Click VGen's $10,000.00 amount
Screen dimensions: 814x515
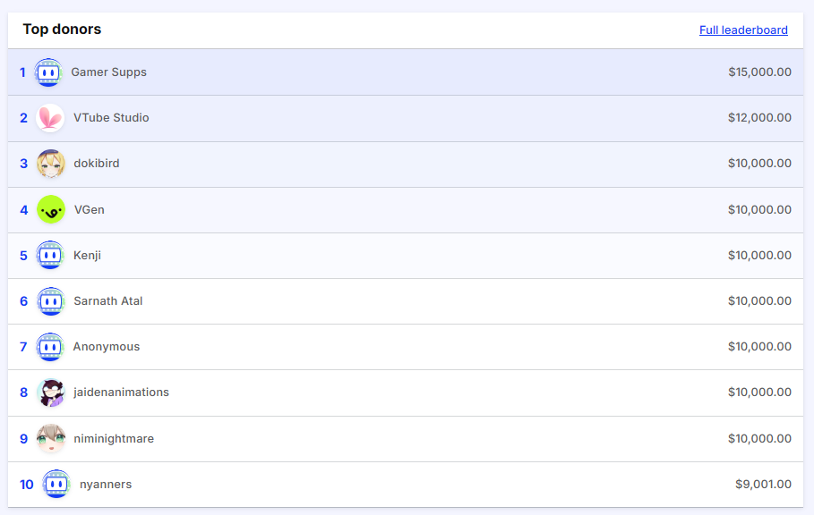(x=759, y=209)
